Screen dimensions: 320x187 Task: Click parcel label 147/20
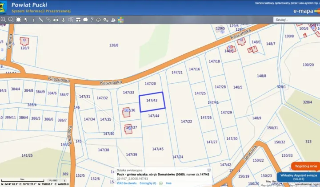point(150,84)
